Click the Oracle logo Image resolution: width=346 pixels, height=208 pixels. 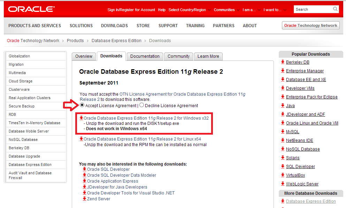tap(31, 9)
